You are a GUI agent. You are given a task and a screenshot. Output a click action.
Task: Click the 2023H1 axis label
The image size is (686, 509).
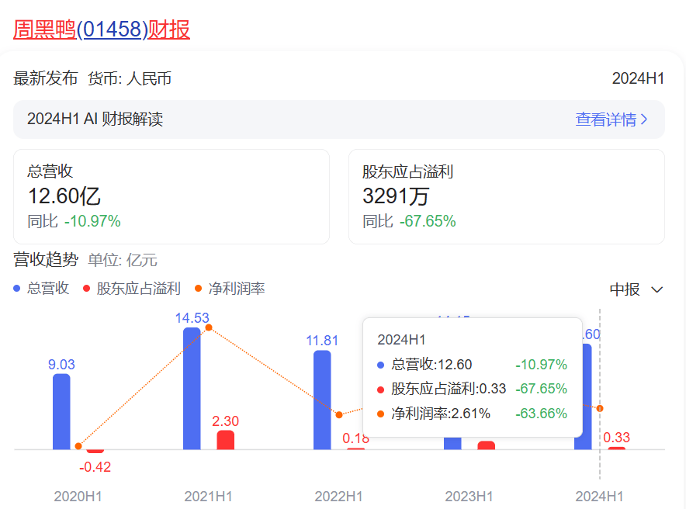tap(469, 496)
